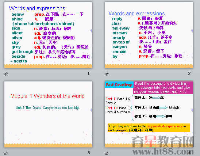The height and width of the screenshot is (156, 200).
Task: Click the animation star icon under slide 1
Action: pyautogui.click(x=6, y=74)
